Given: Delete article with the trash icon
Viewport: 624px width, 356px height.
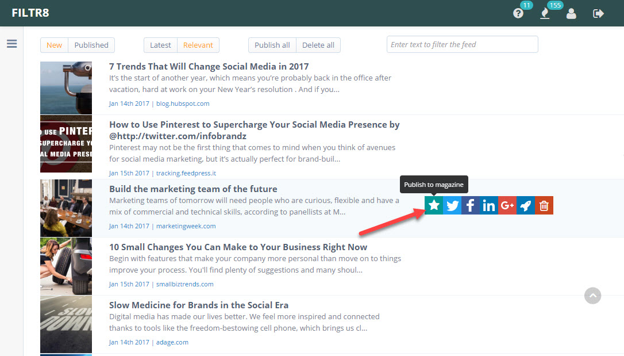Looking at the screenshot, I should tap(544, 205).
